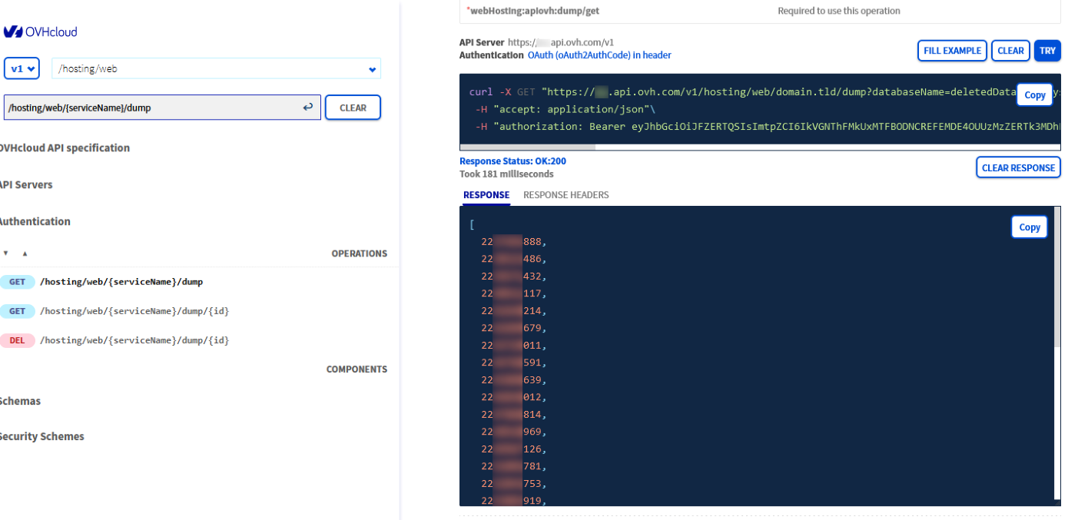The height and width of the screenshot is (520, 1068).
Task: Go to the Schemas section
Action: [x=20, y=401]
